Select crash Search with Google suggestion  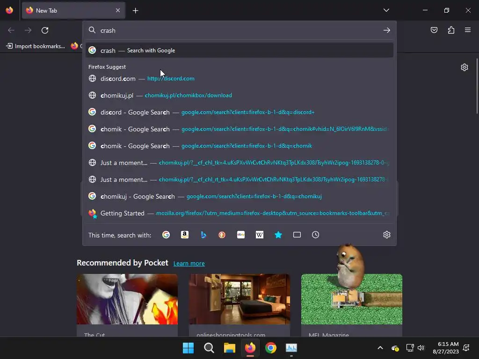click(x=239, y=50)
